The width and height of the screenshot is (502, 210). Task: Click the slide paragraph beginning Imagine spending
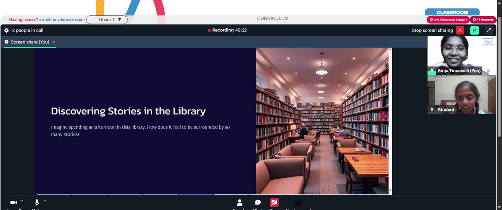coord(141,131)
